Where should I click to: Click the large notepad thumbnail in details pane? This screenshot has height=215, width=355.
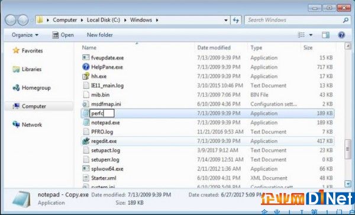[22, 199]
